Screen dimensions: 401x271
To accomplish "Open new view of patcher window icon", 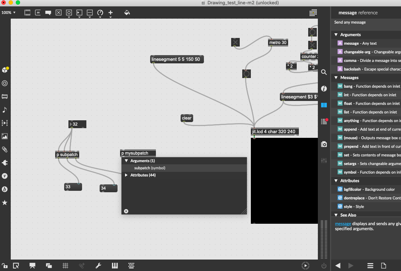I will coord(49,266).
